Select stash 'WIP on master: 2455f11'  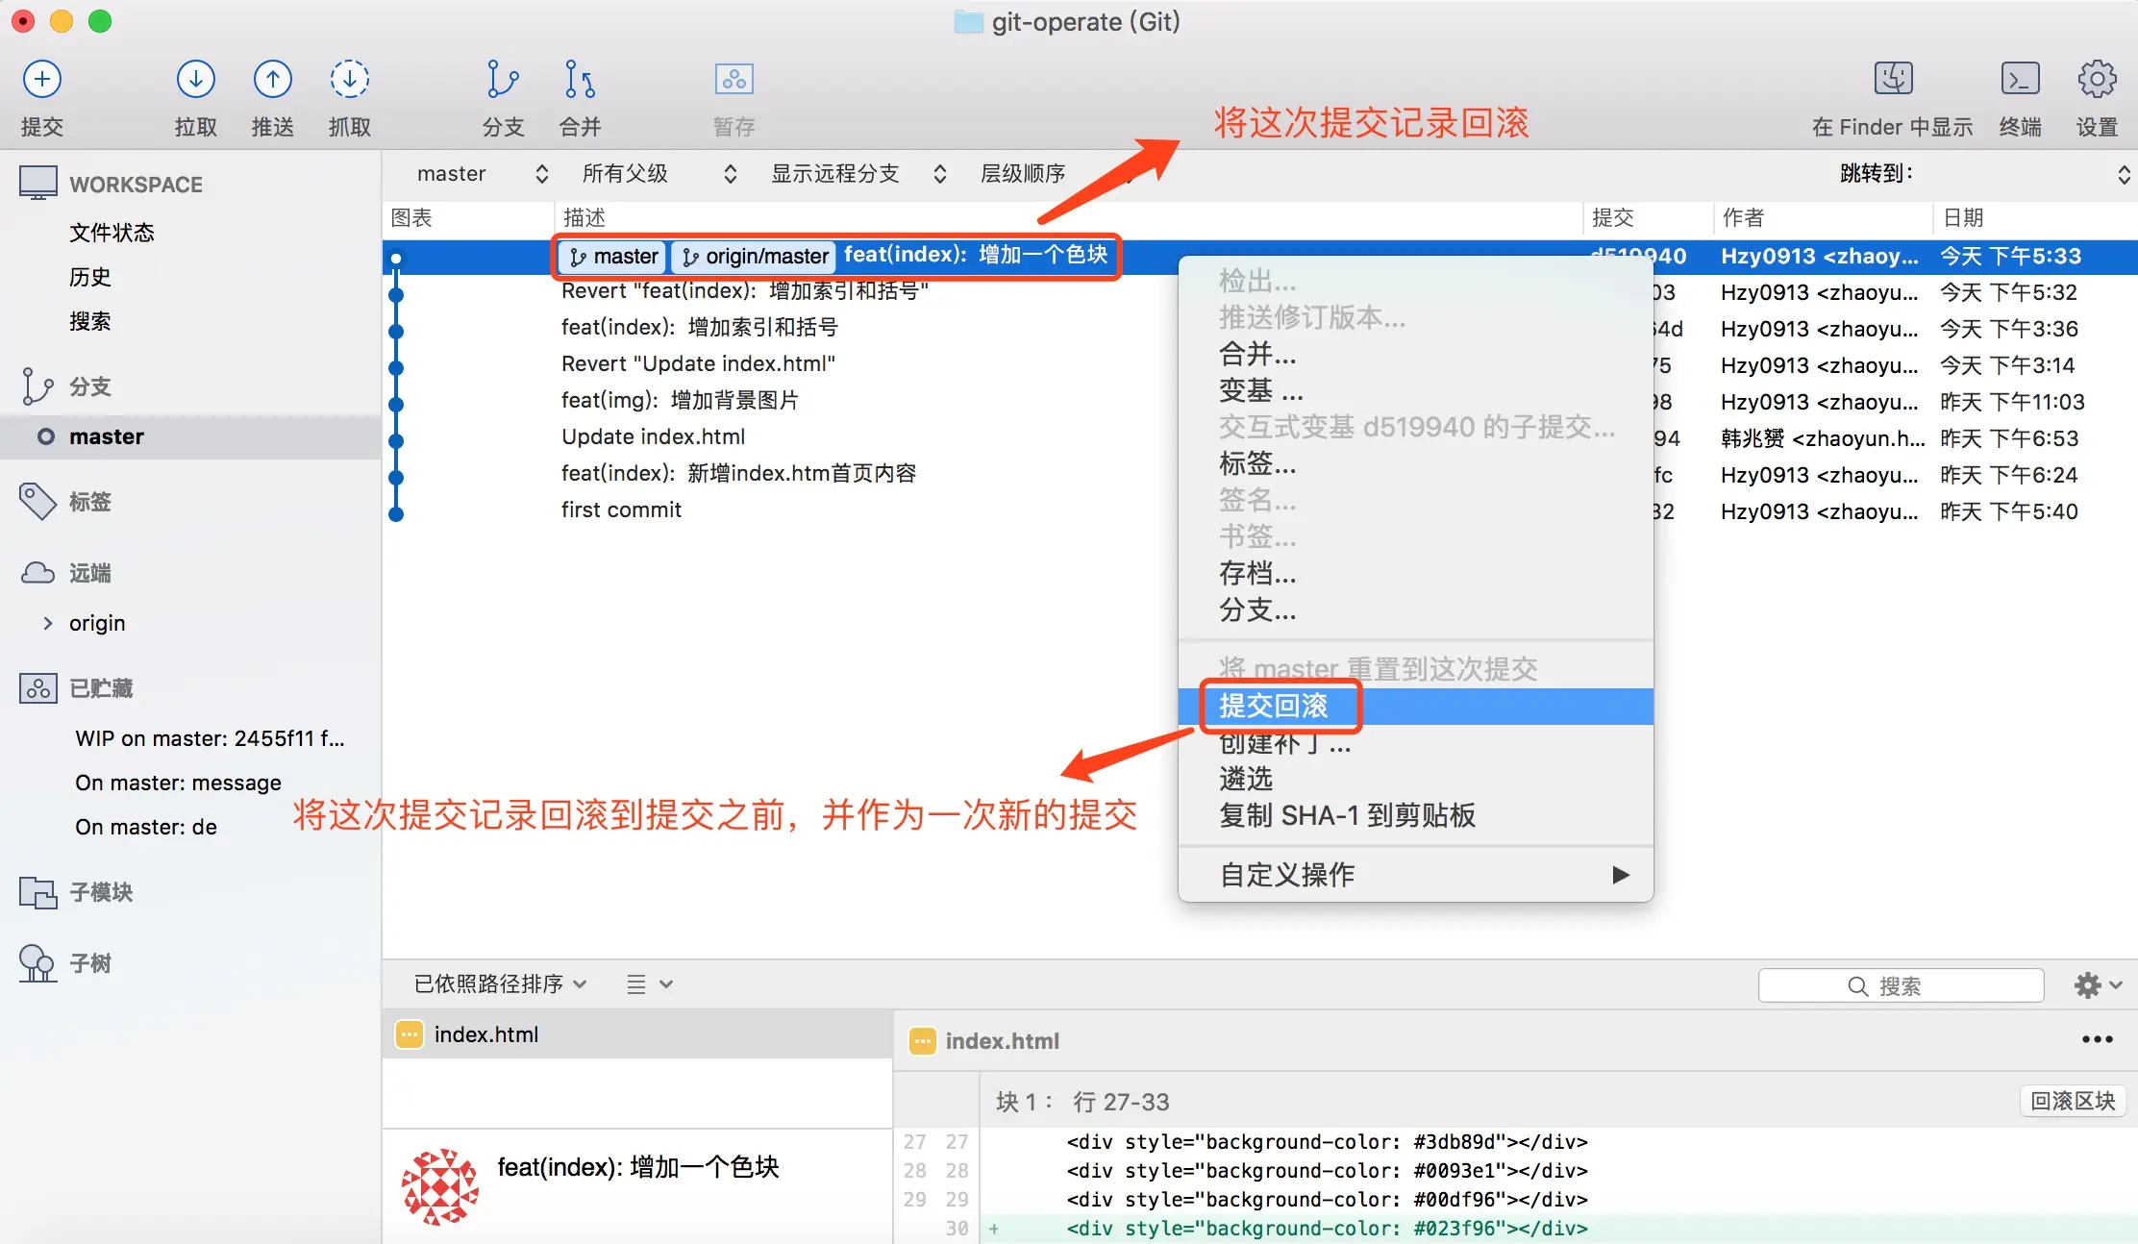pos(210,738)
